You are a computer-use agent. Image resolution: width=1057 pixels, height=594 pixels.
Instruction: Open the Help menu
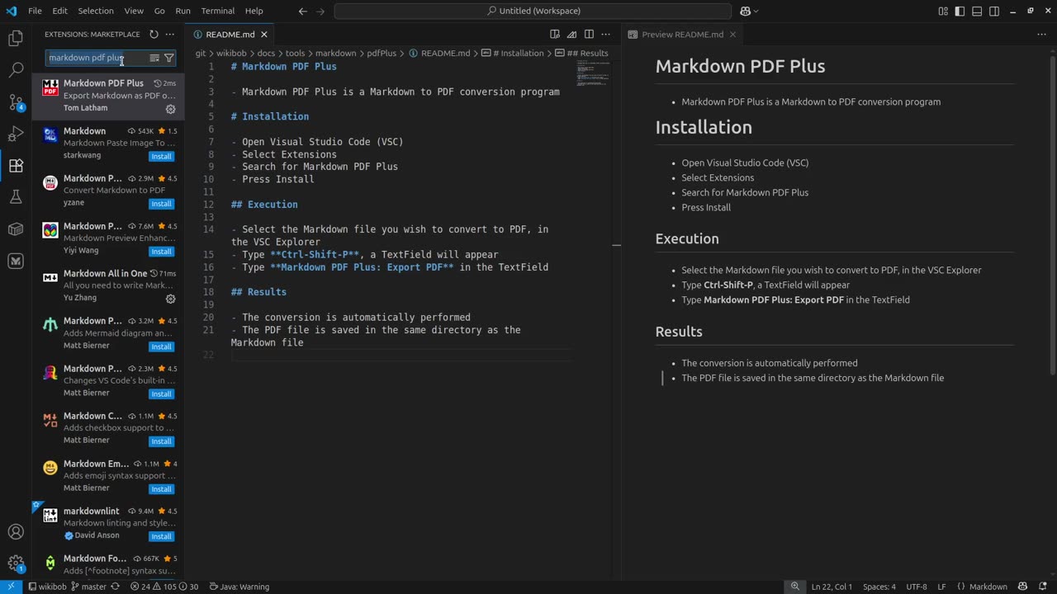point(254,11)
